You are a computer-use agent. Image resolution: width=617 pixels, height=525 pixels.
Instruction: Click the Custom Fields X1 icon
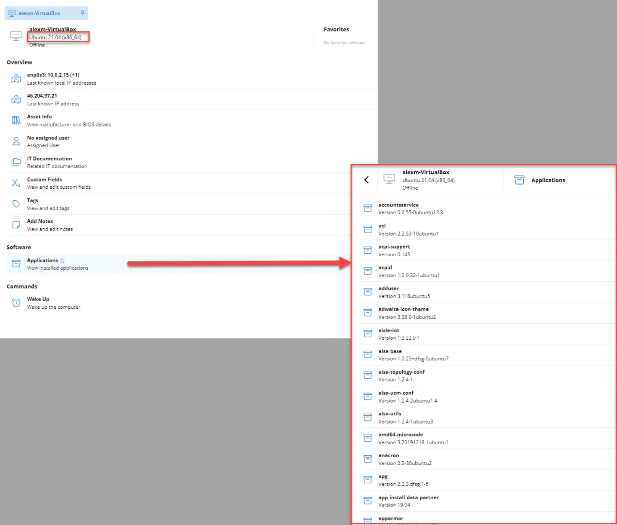click(x=16, y=183)
